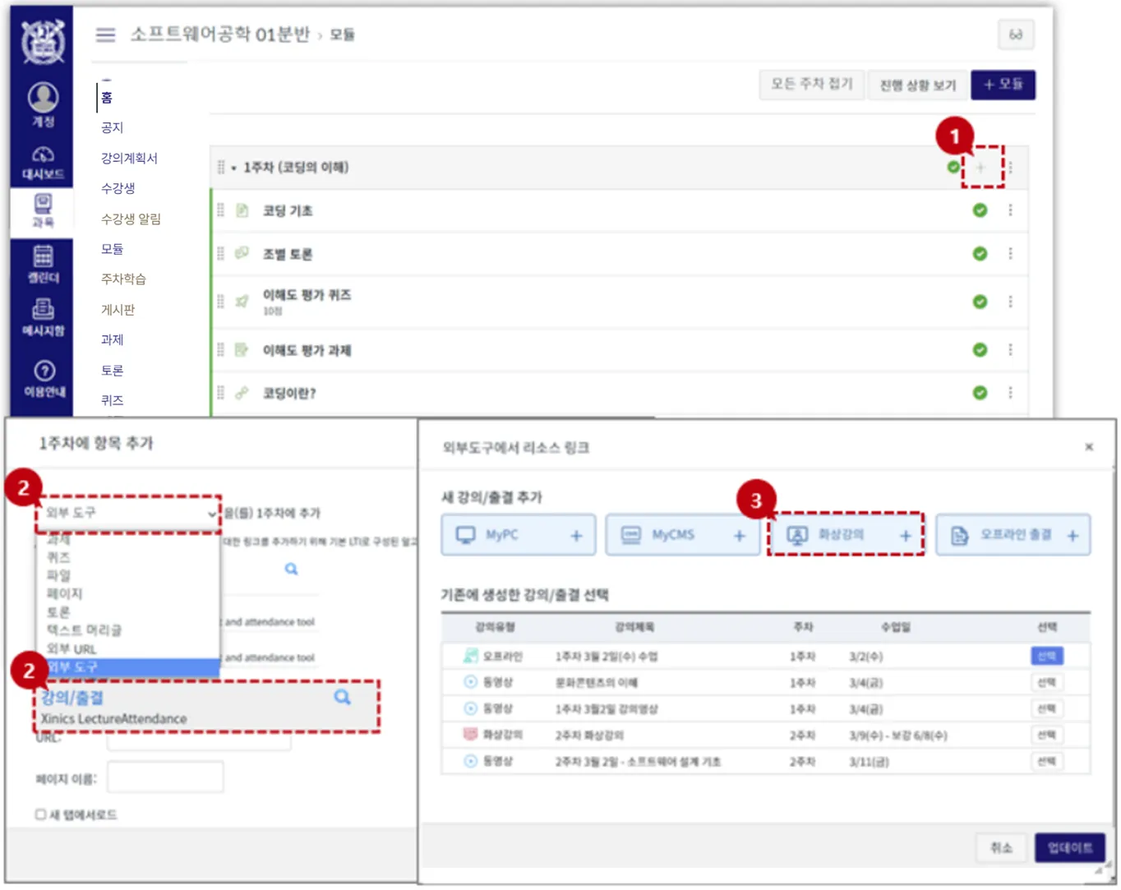This screenshot has height=890, width=1121.
Task: Go to 대시보드 dashboard icon
Action: (x=43, y=163)
